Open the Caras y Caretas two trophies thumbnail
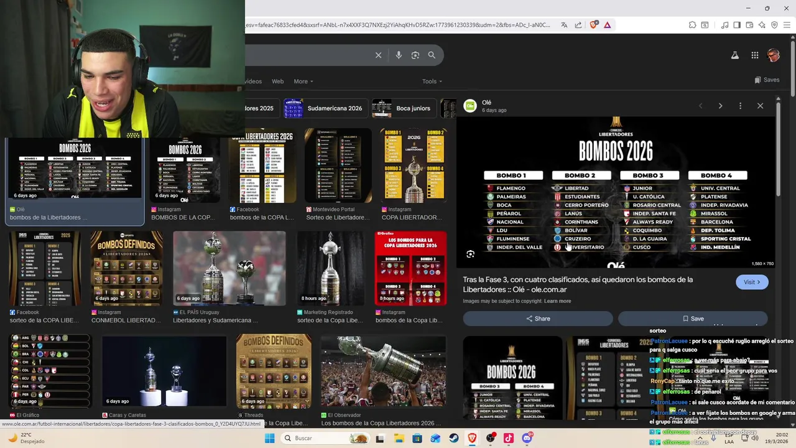Screen dimensions: 796x448 click(x=164, y=371)
